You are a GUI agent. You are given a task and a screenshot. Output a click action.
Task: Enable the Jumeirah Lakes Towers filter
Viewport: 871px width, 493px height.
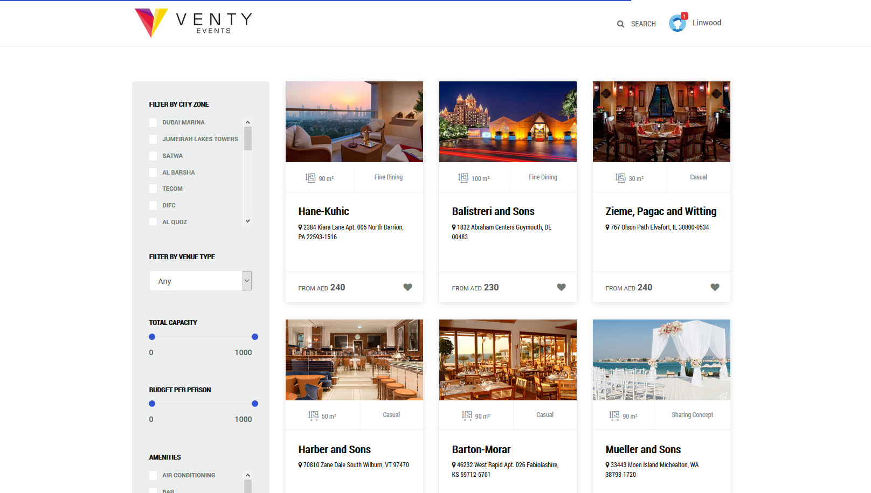[153, 140]
